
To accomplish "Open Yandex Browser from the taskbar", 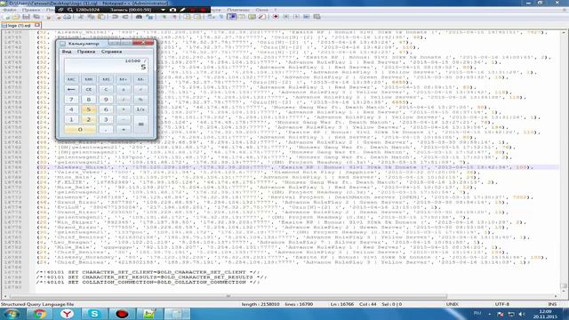I will [67, 314].
